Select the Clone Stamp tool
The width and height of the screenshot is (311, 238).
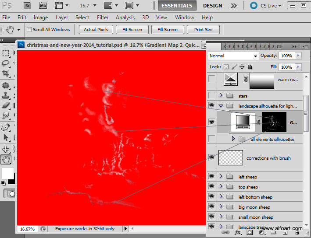pos(6,95)
